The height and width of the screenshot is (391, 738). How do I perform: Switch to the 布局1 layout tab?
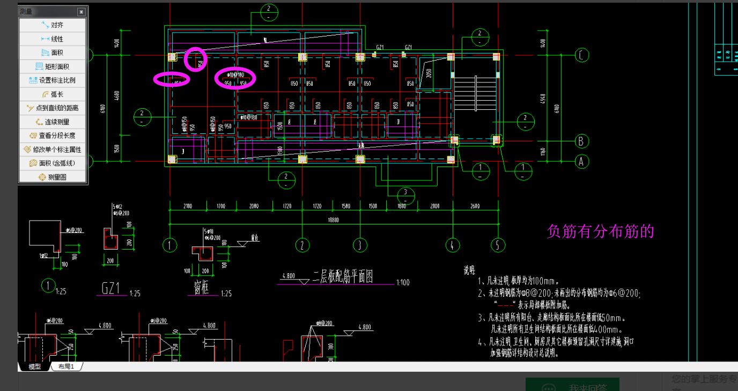coord(66,367)
